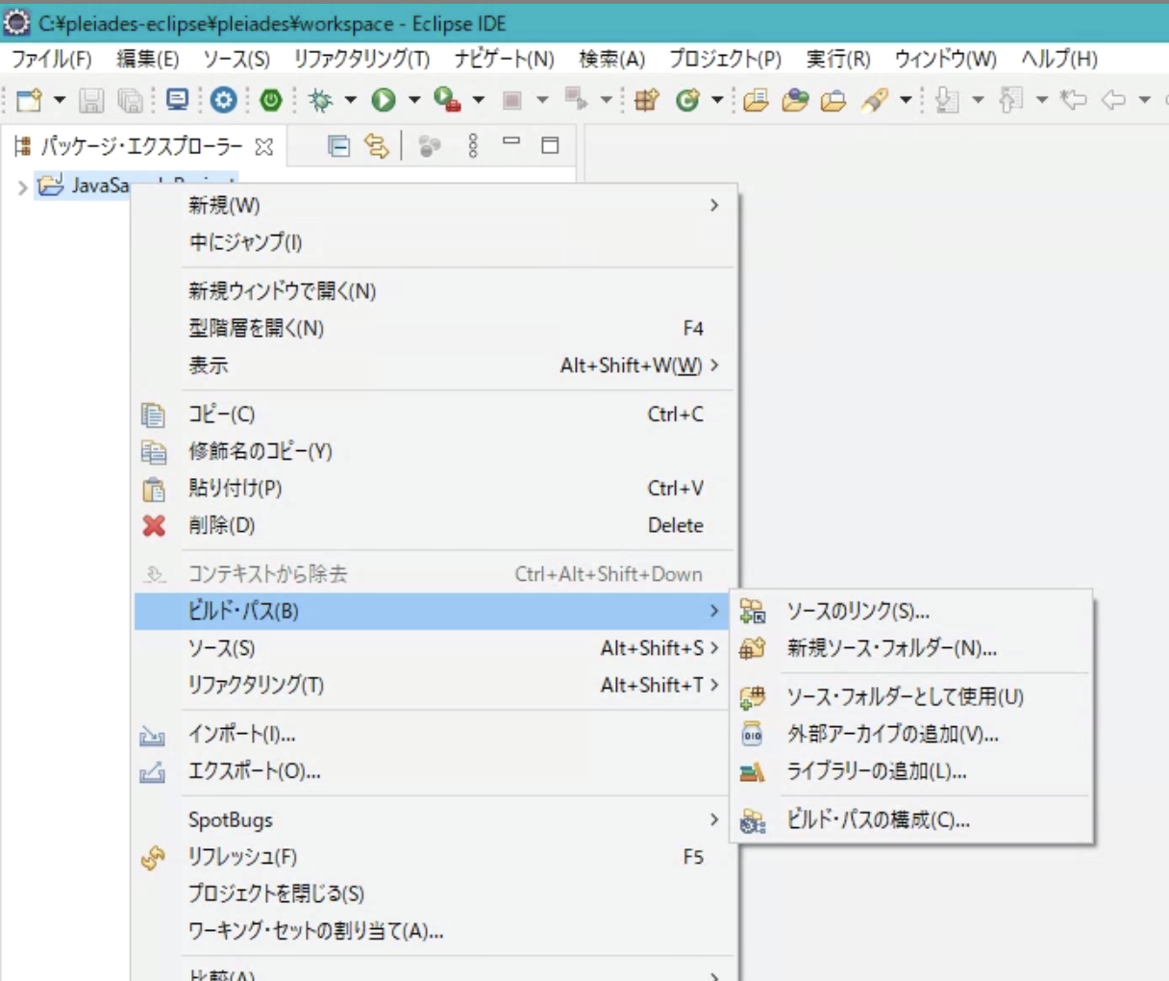1169x981 pixels.
Task: Click the Run with coverage toolbar icon
Action: [x=447, y=100]
